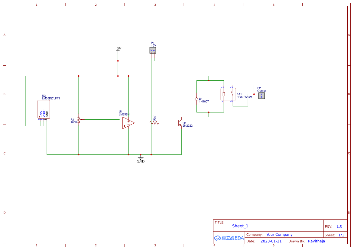354x250 pixels.
Task: Select the D1 1N4007 reference label
Action: click(203, 99)
